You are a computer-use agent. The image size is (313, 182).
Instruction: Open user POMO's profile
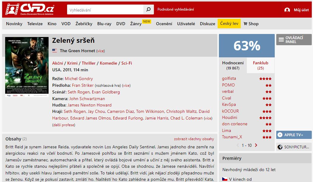click(x=228, y=85)
